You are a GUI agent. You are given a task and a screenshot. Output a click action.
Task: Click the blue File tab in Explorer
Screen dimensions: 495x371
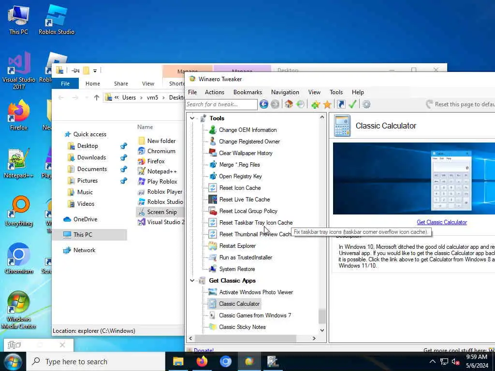[x=65, y=84]
